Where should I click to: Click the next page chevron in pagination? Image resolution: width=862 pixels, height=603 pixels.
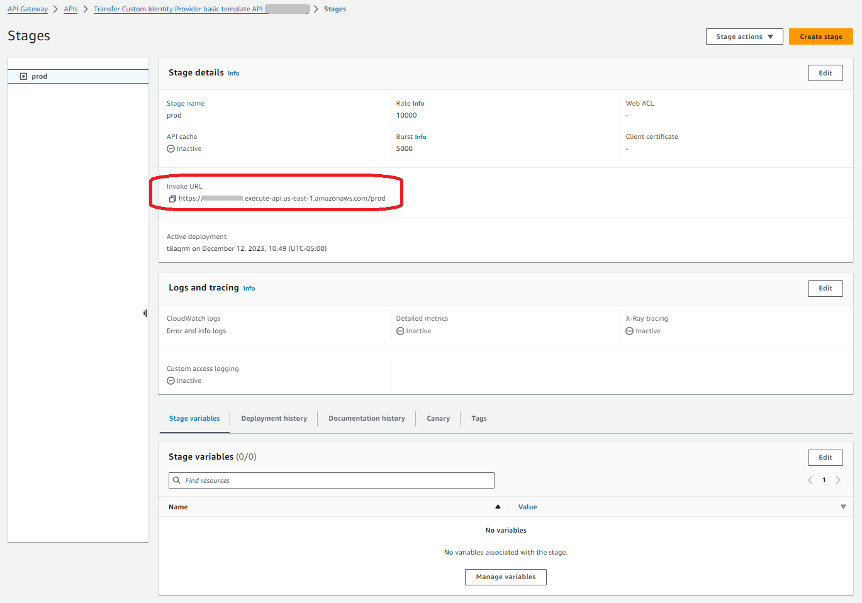tap(838, 480)
